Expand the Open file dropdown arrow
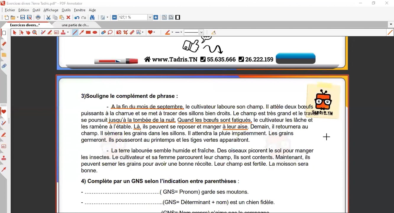The height and width of the screenshot is (213, 394). coord(17,17)
